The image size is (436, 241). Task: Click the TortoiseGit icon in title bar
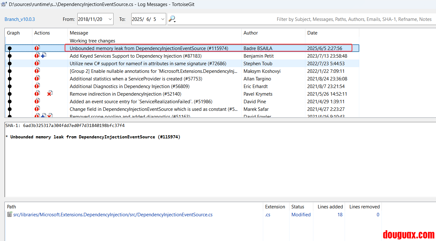(x=4, y=4)
